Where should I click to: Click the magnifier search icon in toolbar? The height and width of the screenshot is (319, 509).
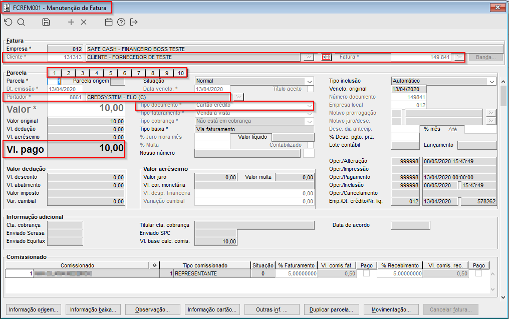[21, 22]
